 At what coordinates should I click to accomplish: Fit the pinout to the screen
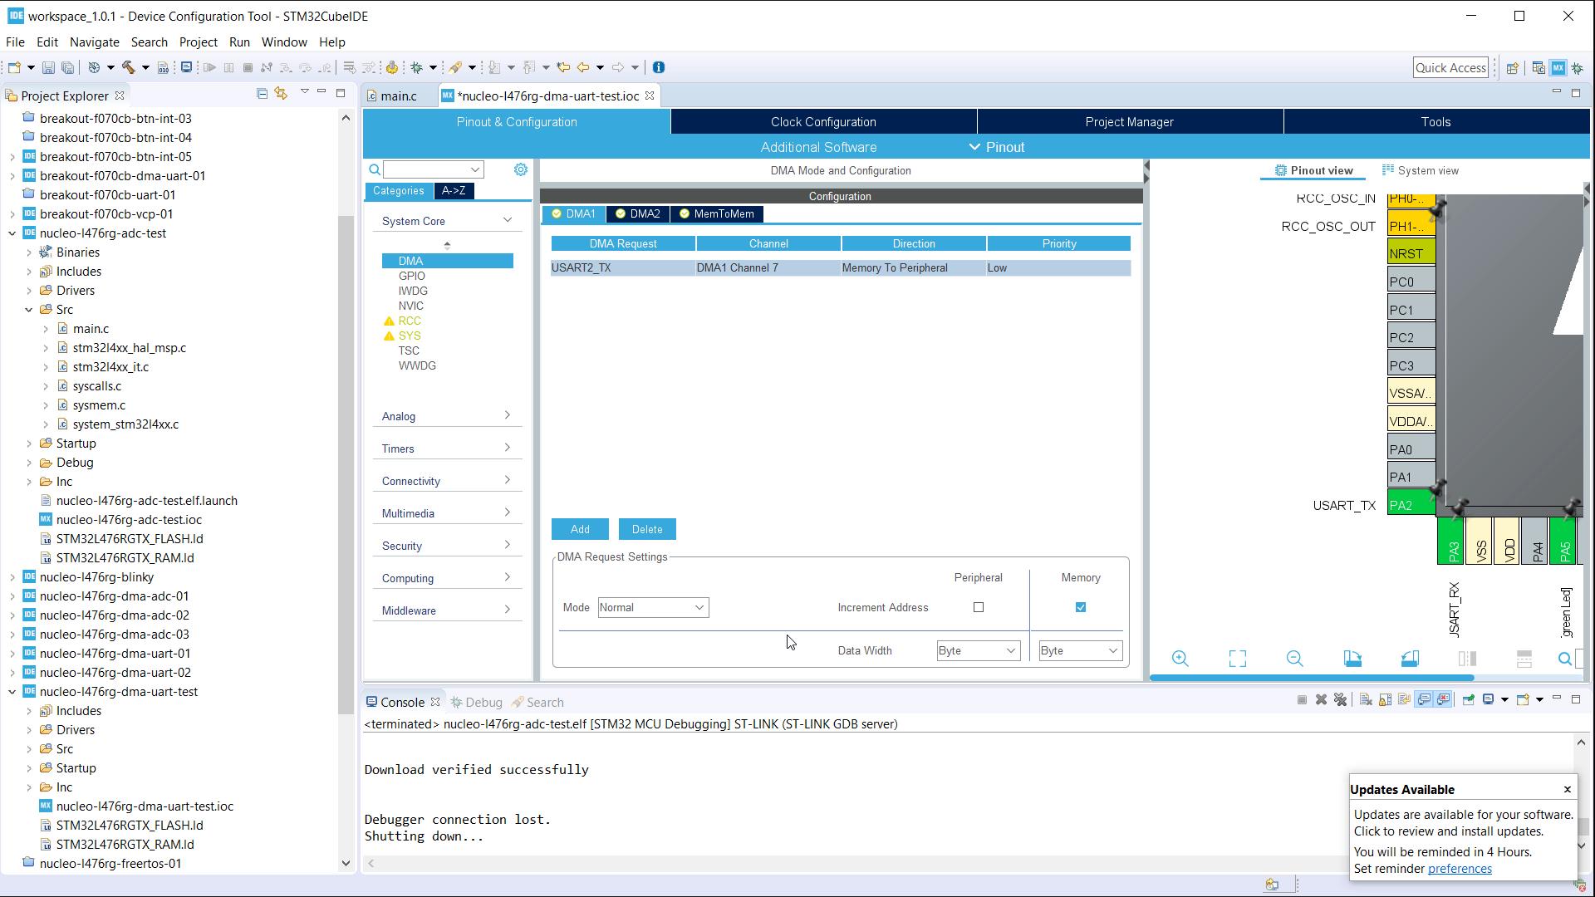coord(1237,659)
